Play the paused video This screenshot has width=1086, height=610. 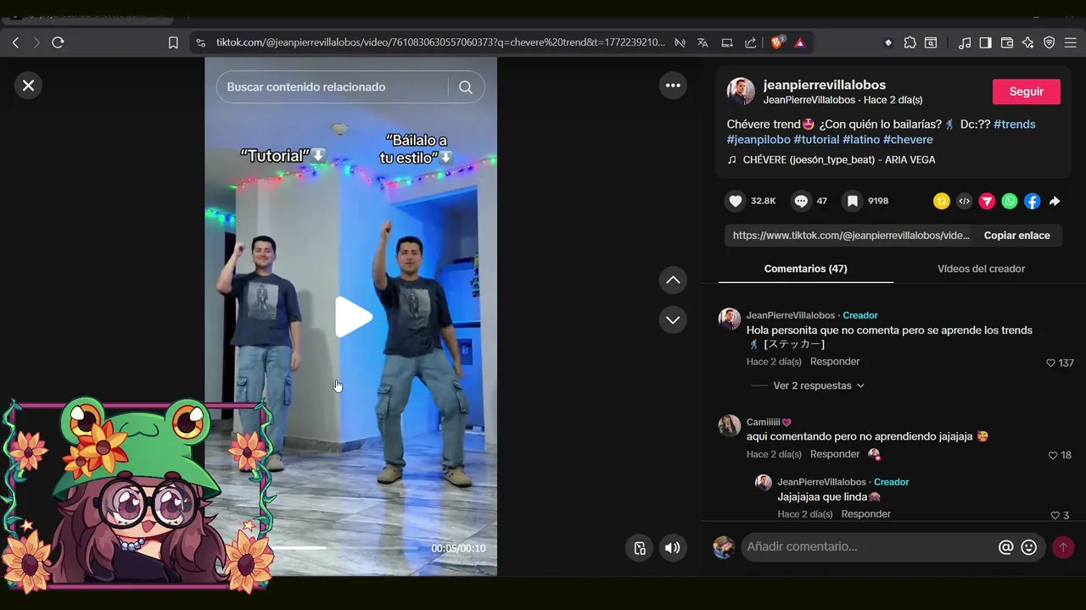pyautogui.click(x=352, y=318)
